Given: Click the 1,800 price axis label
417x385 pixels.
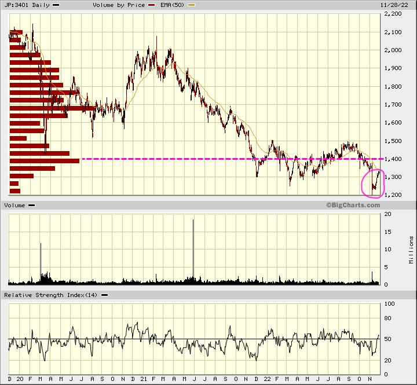Looking at the screenshot, I should tap(393, 87).
